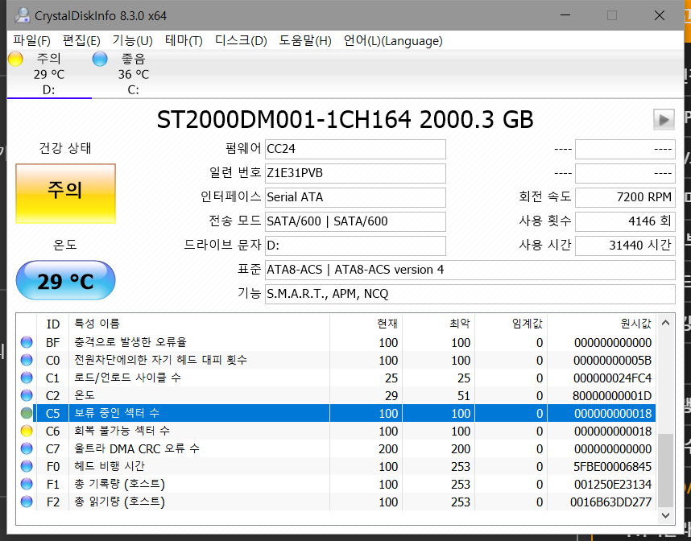Click raw value 5FBE00006845
Screen dimensions: 691x541
pos(612,467)
